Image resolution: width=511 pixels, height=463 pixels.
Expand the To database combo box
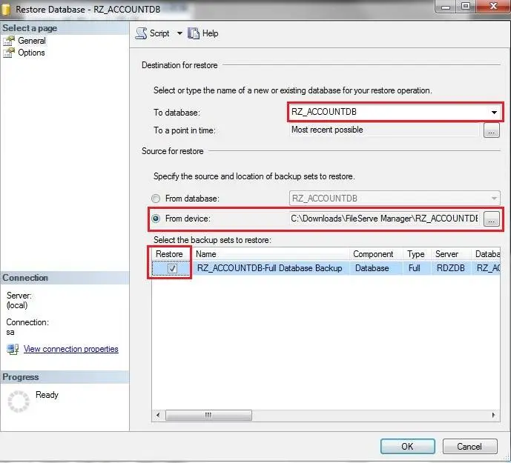pos(494,112)
